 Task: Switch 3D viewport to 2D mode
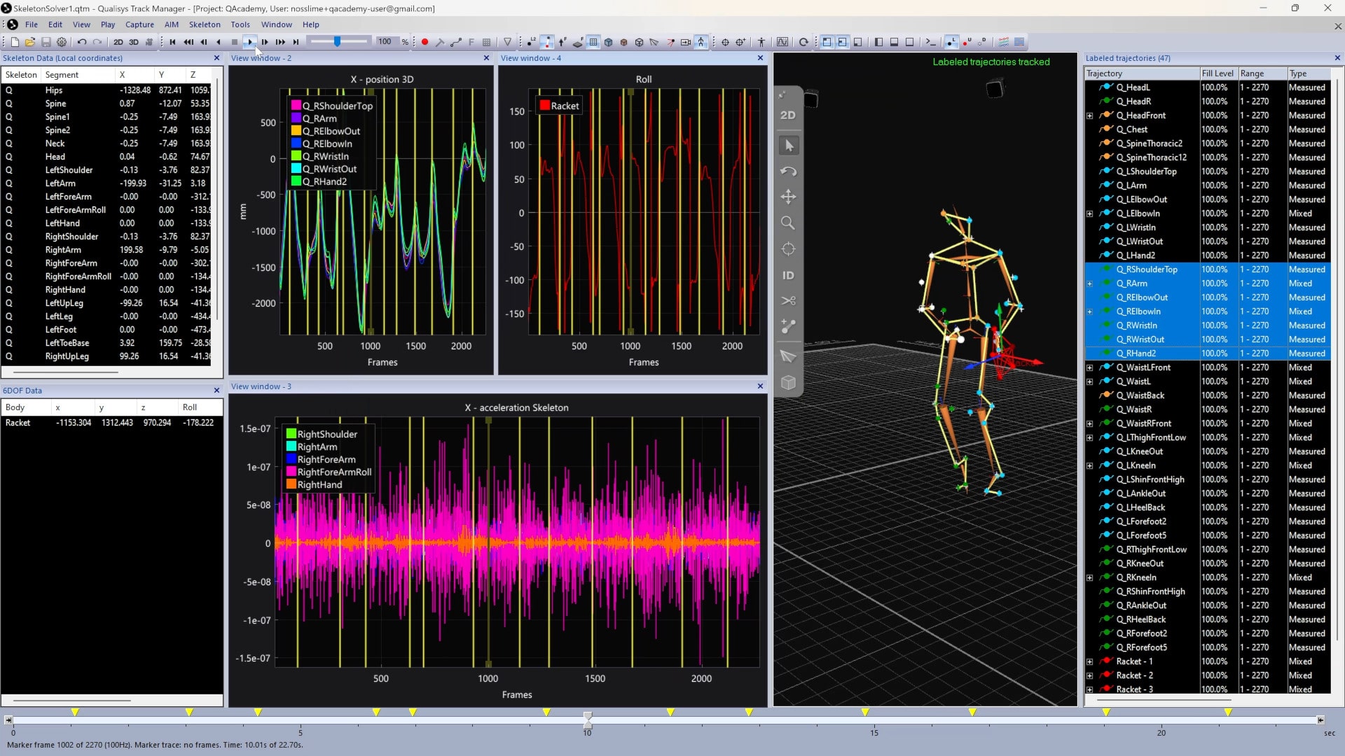click(788, 115)
